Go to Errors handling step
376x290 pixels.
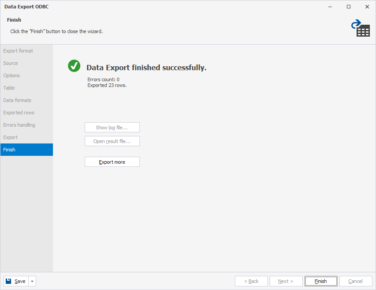point(19,125)
